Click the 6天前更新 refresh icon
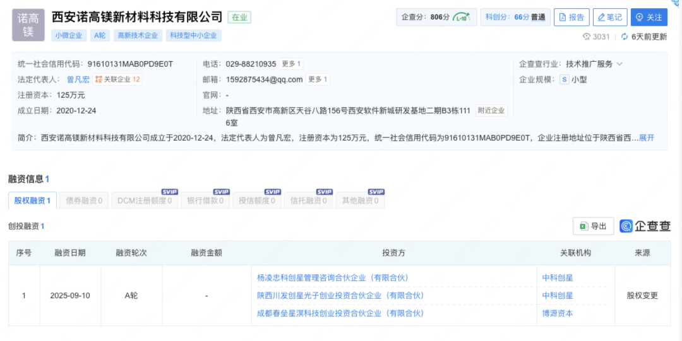The width and height of the screenshot is (682, 341). tap(625, 37)
